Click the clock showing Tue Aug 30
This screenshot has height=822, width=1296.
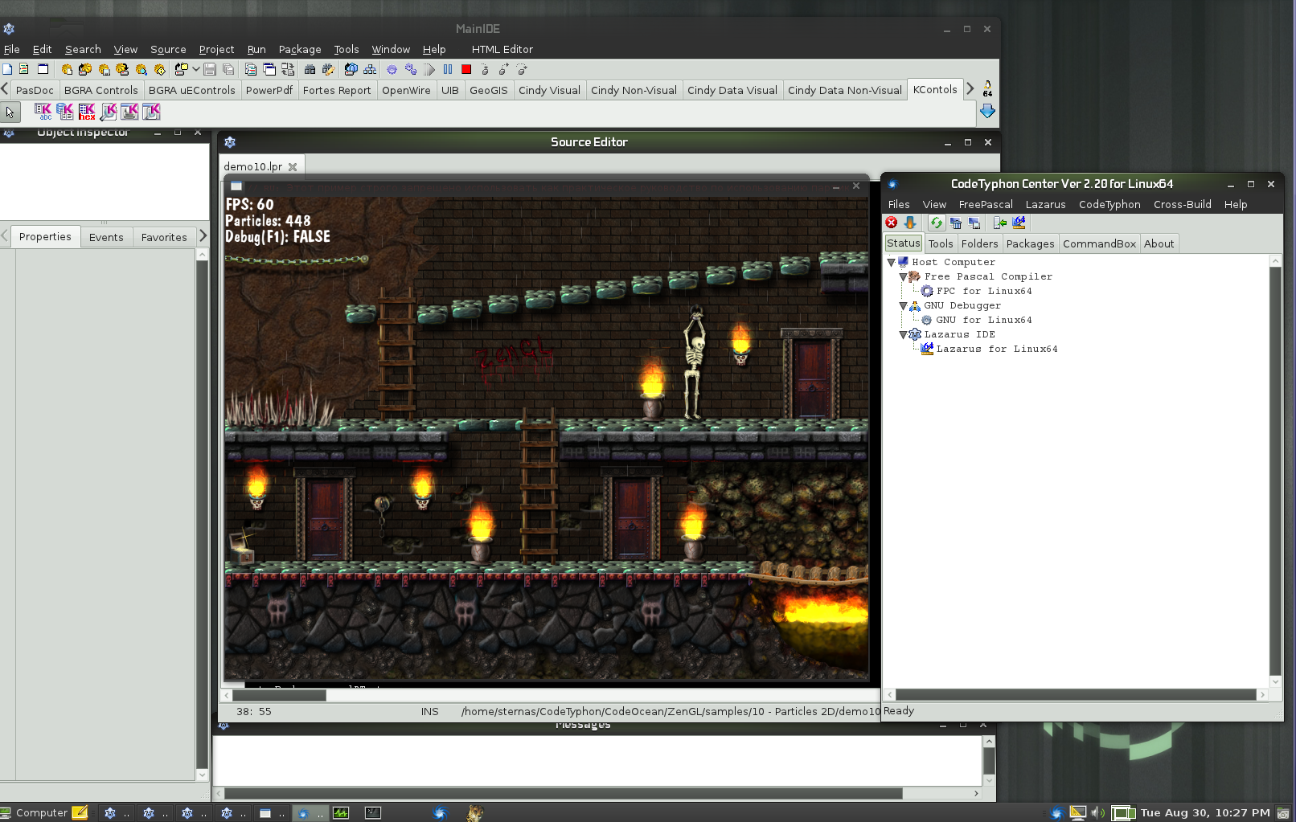[x=1204, y=812]
